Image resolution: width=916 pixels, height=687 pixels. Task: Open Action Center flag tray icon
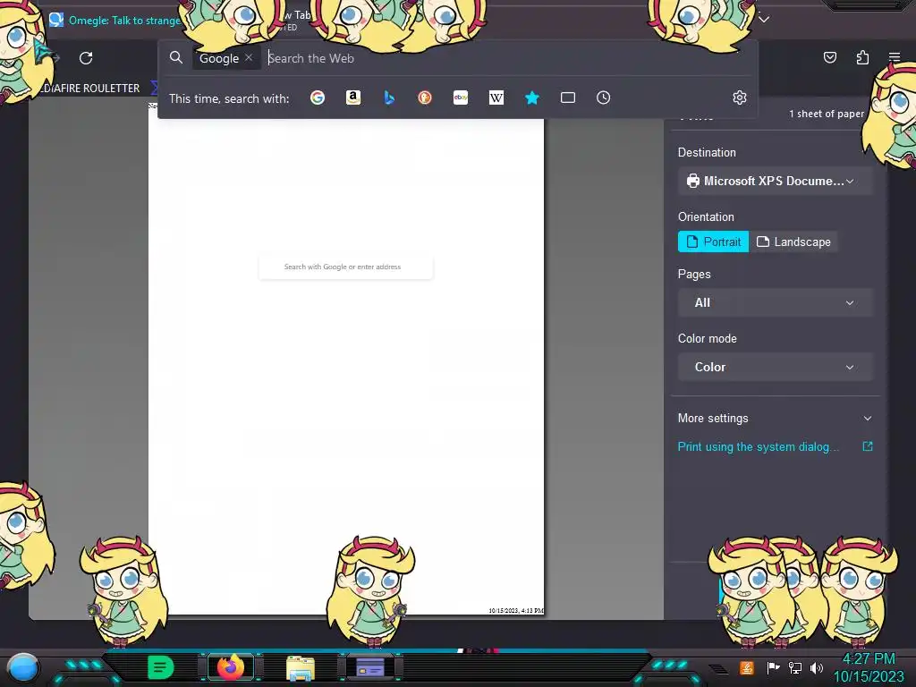773,667
